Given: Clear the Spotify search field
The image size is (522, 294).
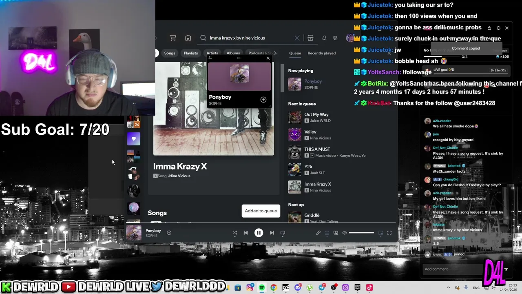Looking at the screenshot, I should pos(297,38).
